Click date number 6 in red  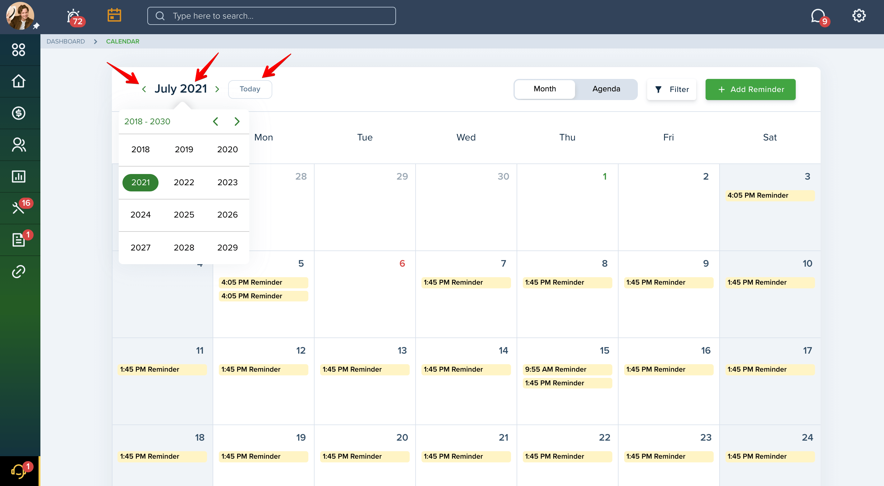point(402,264)
